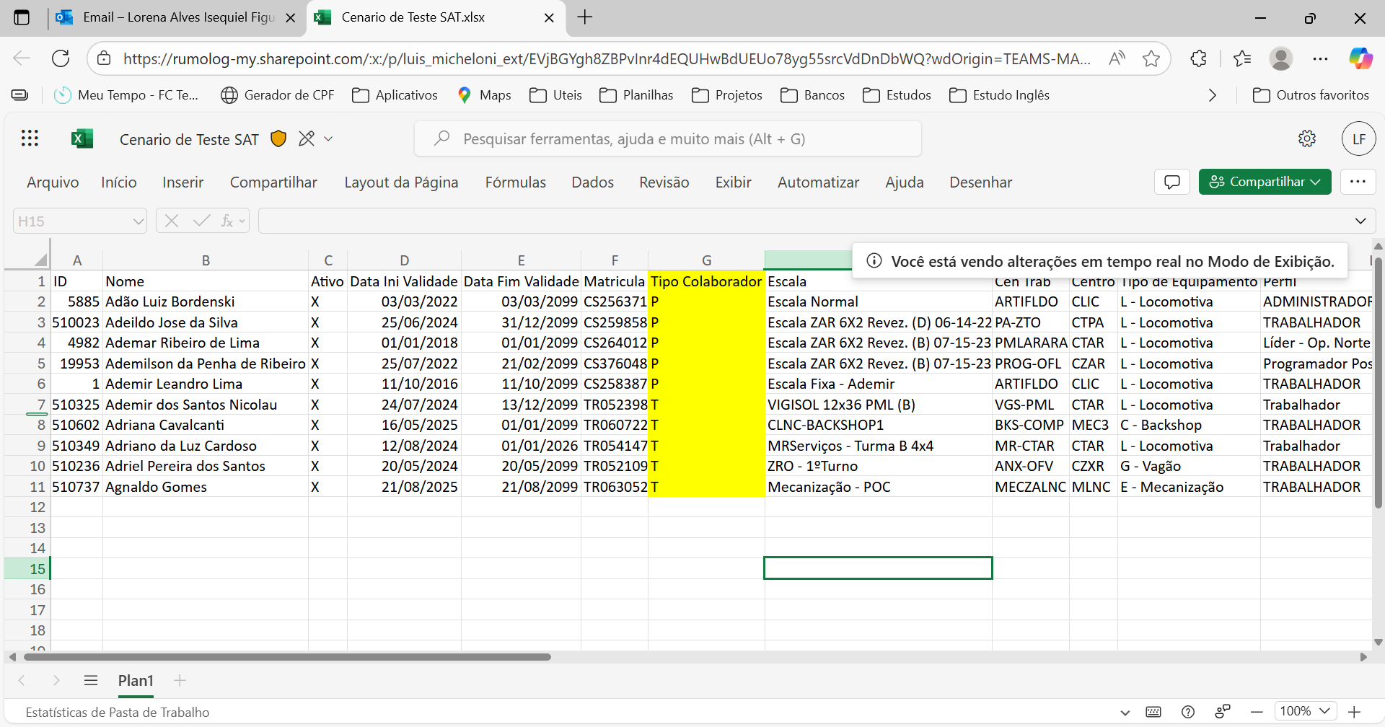Click the LF account profile button

point(1358,138)
